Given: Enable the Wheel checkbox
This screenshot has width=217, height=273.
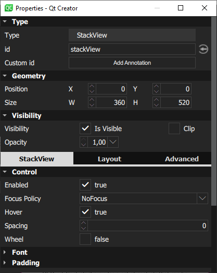Looking at the screenshot, I should click(85, 239).
